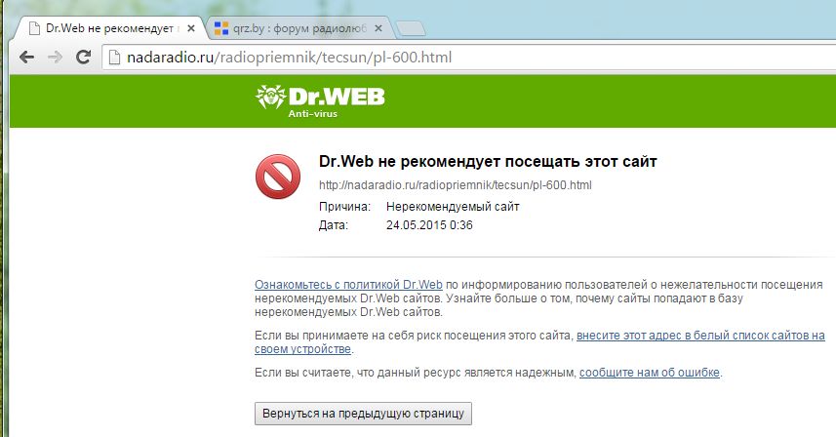Select the Dr.Web не рекомендует tab

[x=107, y=27]
